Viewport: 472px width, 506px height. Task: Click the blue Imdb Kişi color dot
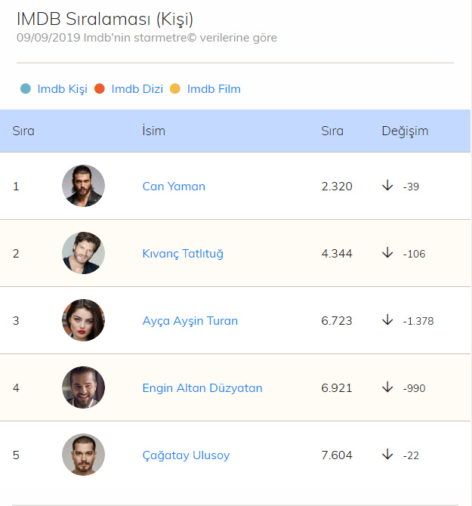pyautogui.click(x=26, y=89)
